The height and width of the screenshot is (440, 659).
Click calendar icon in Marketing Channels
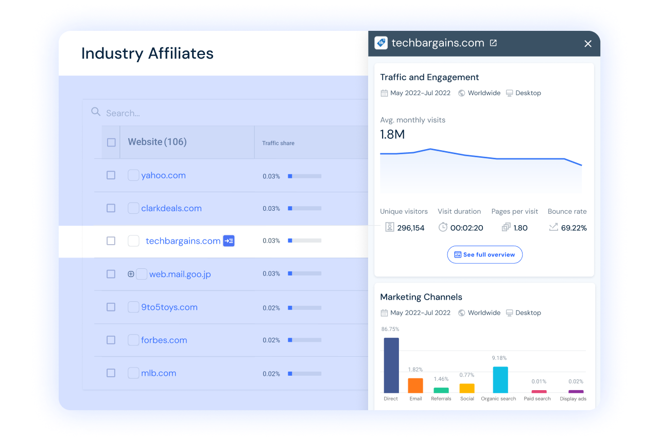(x=384, y=313)
